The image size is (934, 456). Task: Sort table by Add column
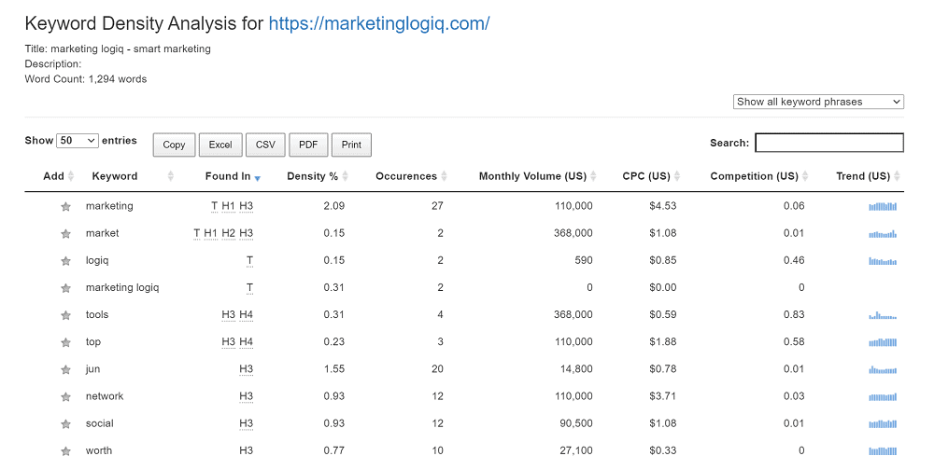(x=58, y=176)
